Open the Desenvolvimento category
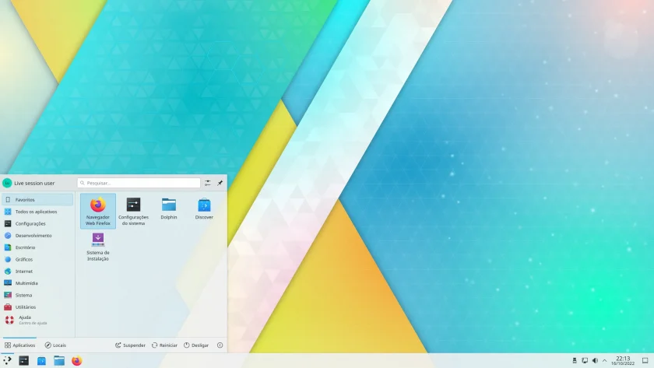This screenshot has width=654, height=368. pyautogui.click(x=37, y=236)
